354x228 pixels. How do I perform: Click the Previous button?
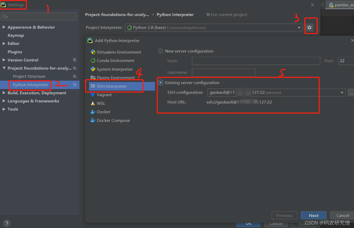click(x=284, y=215)
